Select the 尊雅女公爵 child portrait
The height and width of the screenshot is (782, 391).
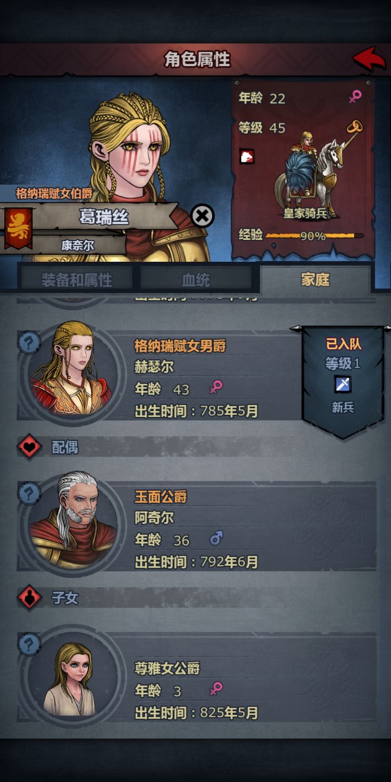tap(72, 677)
